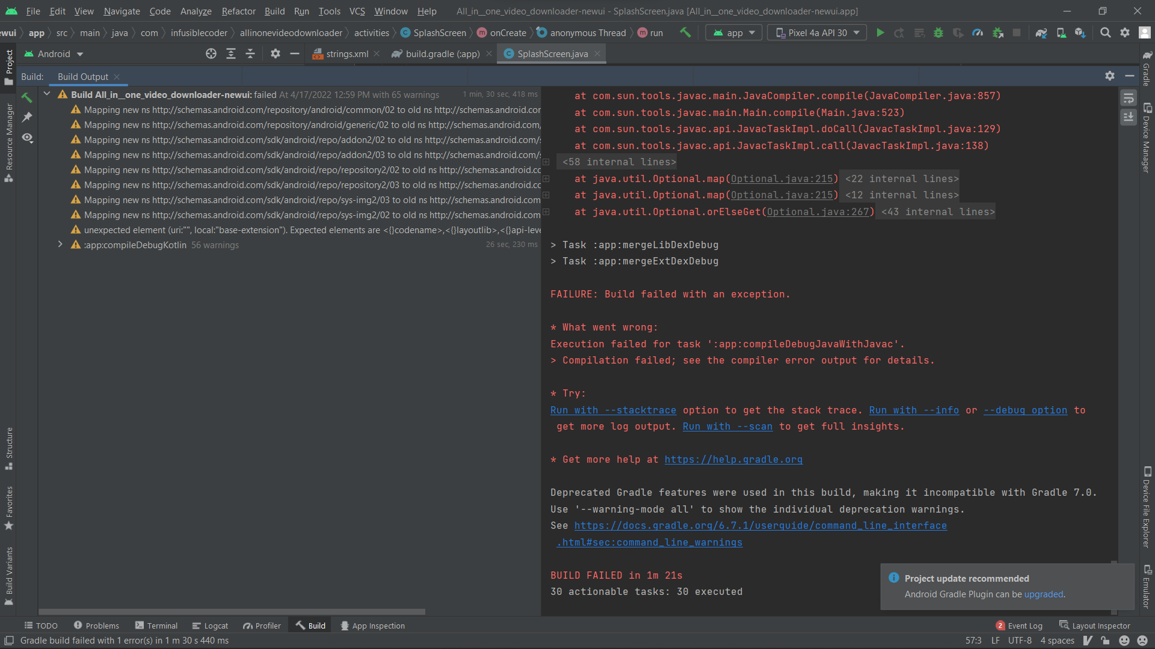1155x649 pixels.
Task: Click Run with --info link
Action: tap(914, 410)
